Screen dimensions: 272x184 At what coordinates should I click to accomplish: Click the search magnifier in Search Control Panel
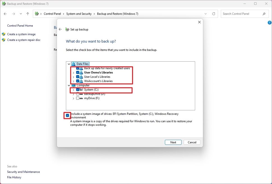264,13
